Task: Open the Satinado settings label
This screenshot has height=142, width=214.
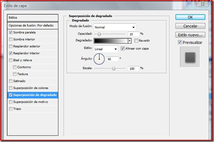Action: 19,81
